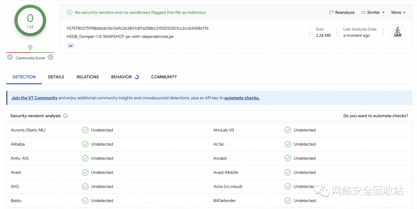Image resolution: width=417 pixels, height=209 pixels.
Task: Click the BitDefender vendor name
Action: point(224,201)
